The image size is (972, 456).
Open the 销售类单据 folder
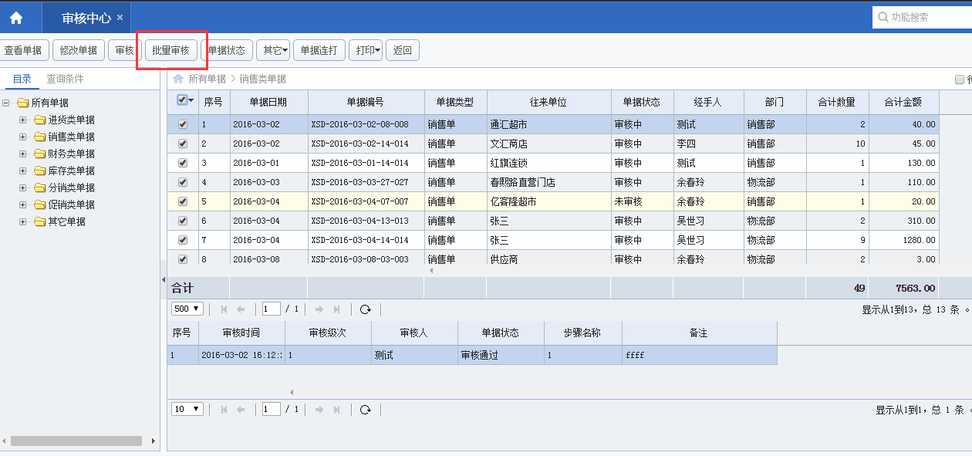[x=71, y=137]
